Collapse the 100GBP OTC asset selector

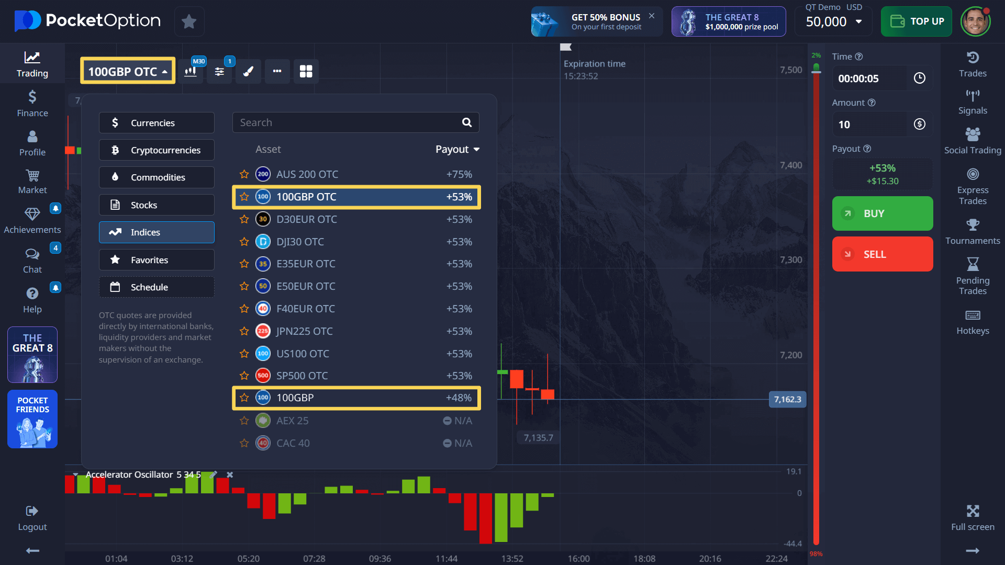(128, 71)
